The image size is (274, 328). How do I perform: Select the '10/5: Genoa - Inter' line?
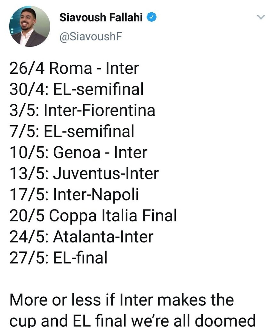(x=78, y=152)
